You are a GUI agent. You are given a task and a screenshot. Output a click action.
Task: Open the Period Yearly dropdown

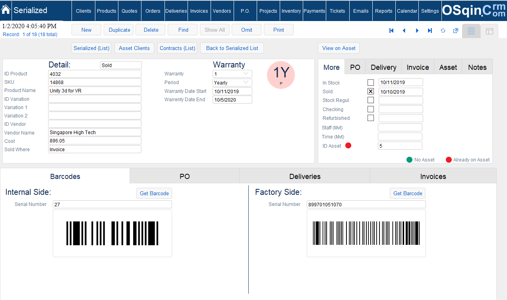232,83
